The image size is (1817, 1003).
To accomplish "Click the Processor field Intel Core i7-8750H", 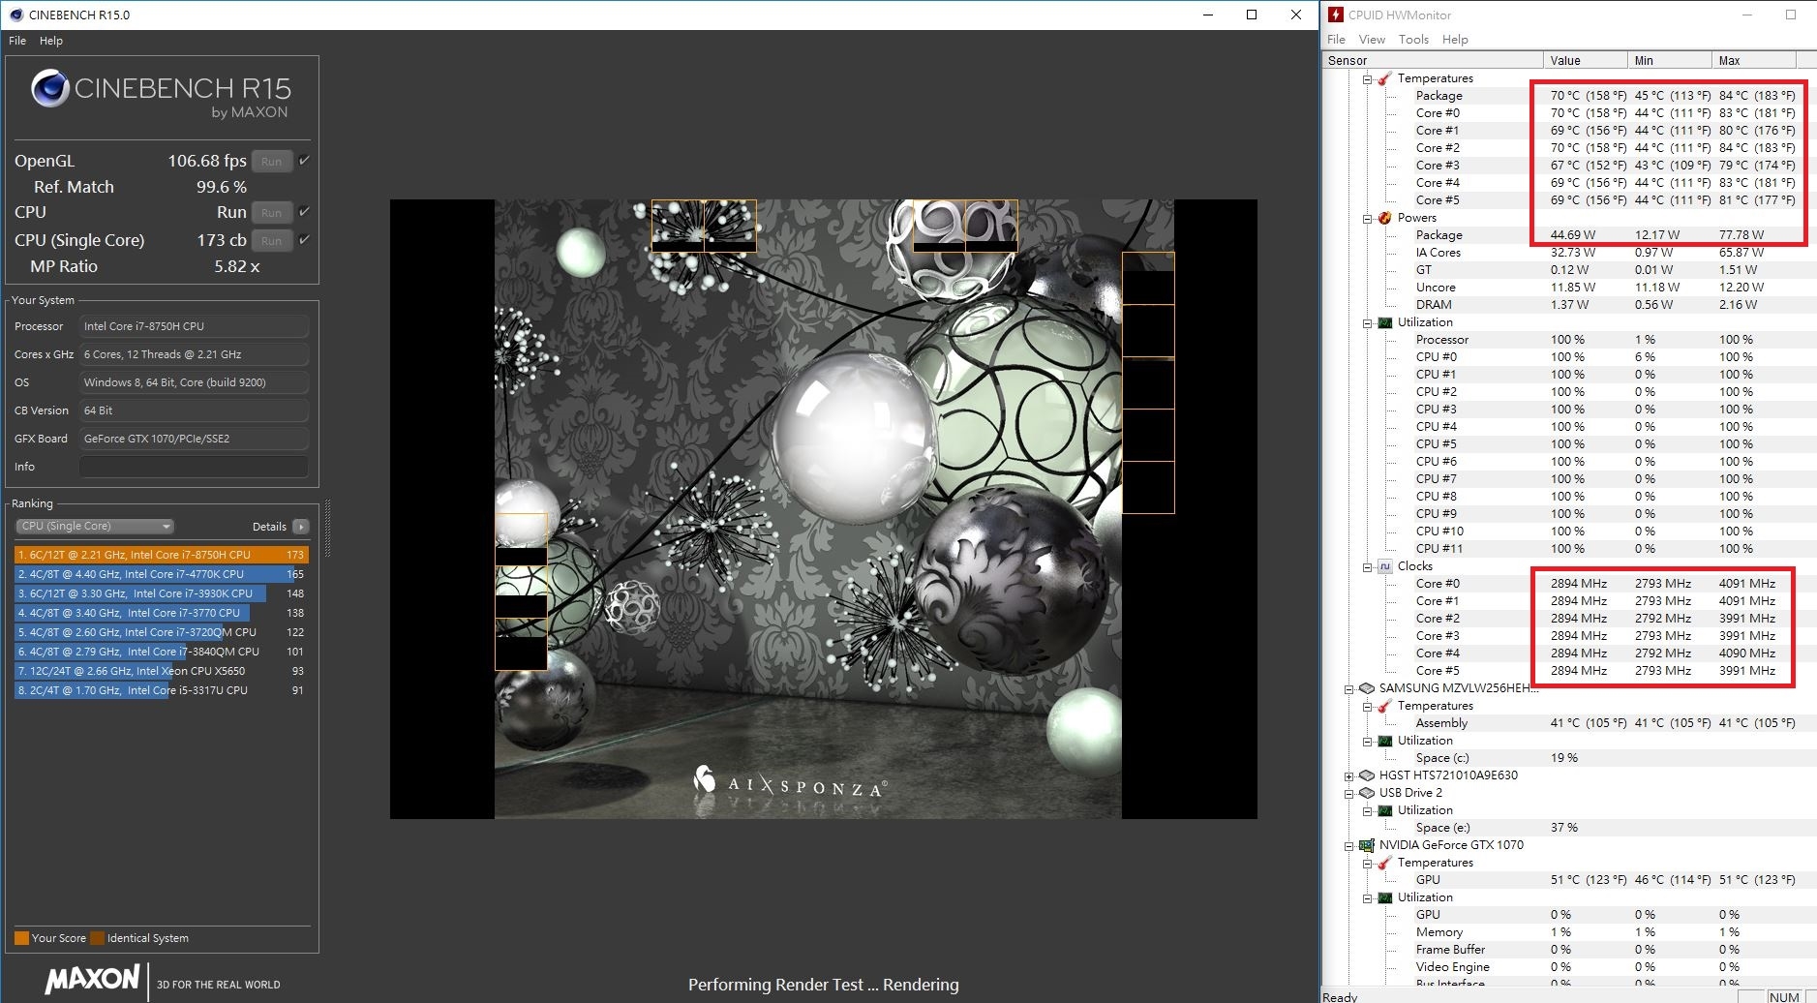I will [x=194, y=326].
